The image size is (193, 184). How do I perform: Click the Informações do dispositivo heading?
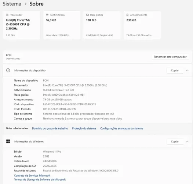click(30, 70)
